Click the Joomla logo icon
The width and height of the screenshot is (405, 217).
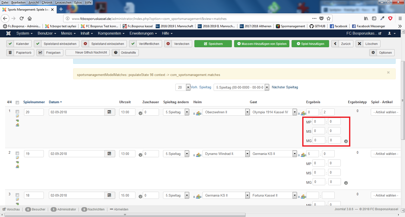click(8, 33)
